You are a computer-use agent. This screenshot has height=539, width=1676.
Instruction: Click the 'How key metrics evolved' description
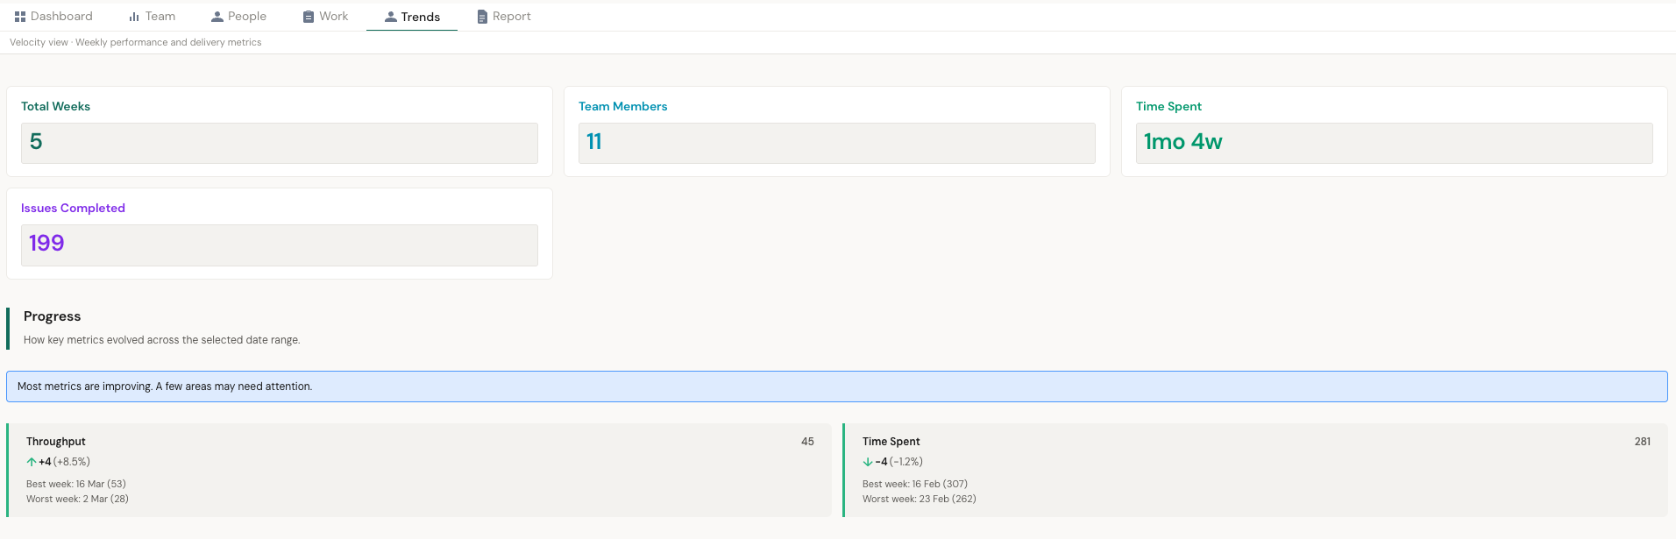pos(162,340)
